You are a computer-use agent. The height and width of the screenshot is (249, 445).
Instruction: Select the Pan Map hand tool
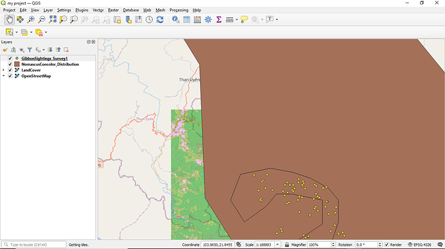click(x=10, y=19)
